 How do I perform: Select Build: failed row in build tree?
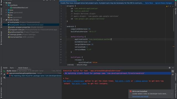click(x=34, y=71)
